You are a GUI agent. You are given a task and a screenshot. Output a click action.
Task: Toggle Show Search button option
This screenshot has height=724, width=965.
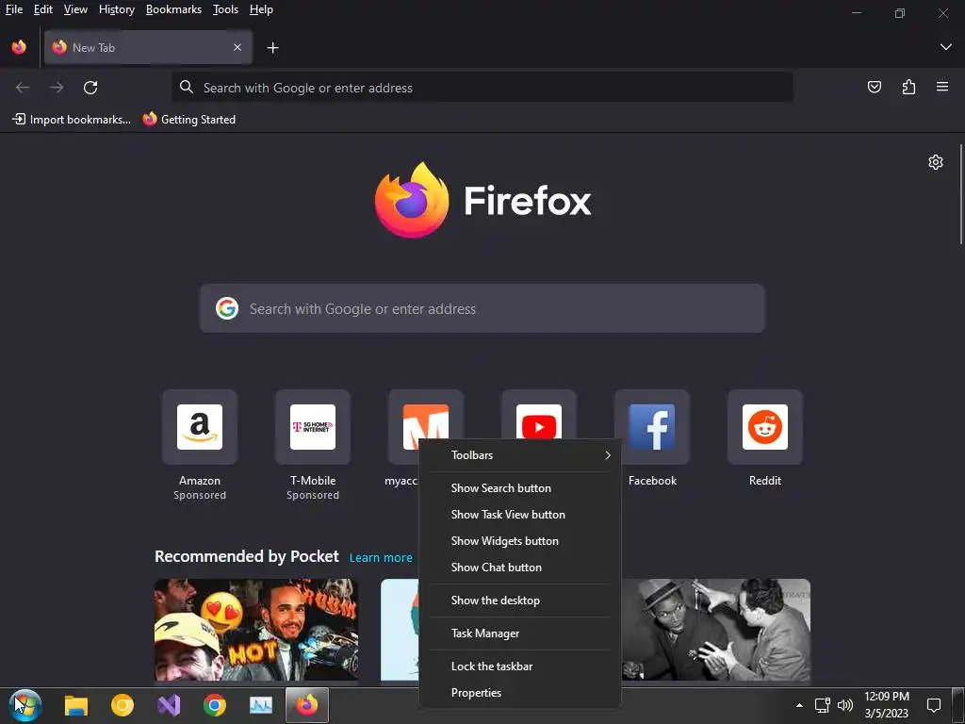[x=520, y=488]
